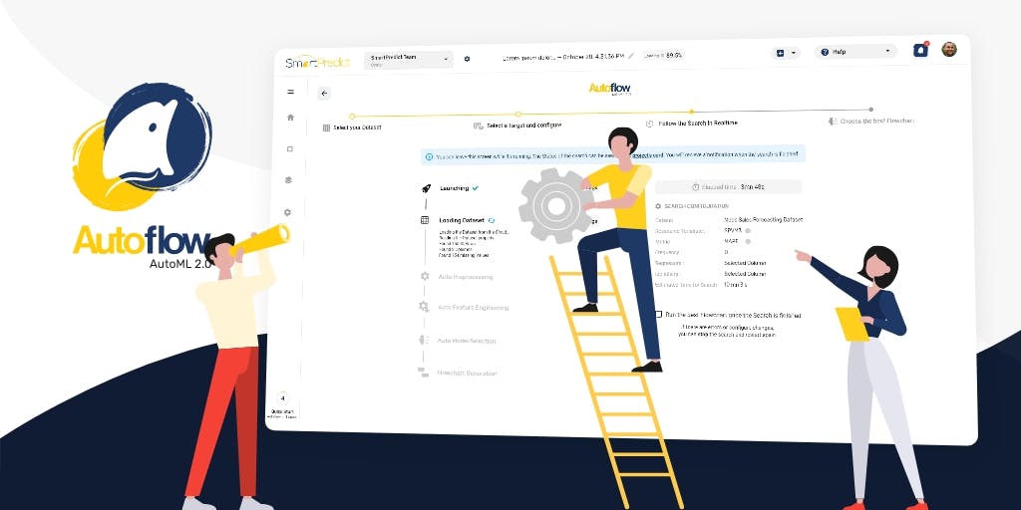Click the last grey marker on the progress line
Image resolution: width=1021 pixels, height=510 pixels.
click(871, 110)
